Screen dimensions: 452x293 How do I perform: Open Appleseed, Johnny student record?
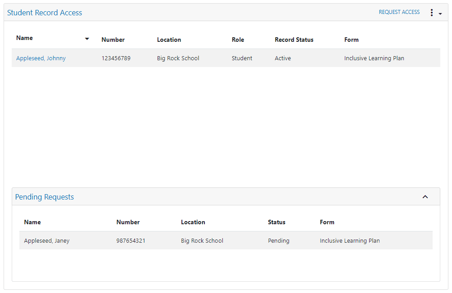pos(41,58)
